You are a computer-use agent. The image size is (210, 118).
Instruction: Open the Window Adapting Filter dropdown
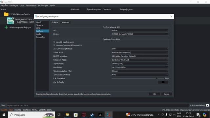tap(140, 71)
